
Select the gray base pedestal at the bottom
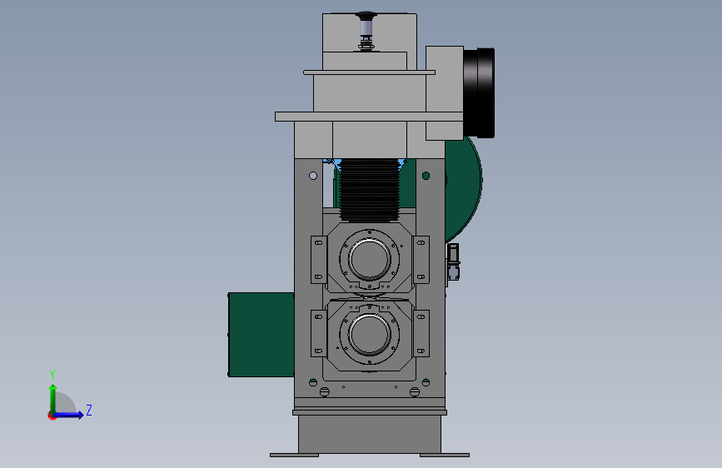point(370,435)
